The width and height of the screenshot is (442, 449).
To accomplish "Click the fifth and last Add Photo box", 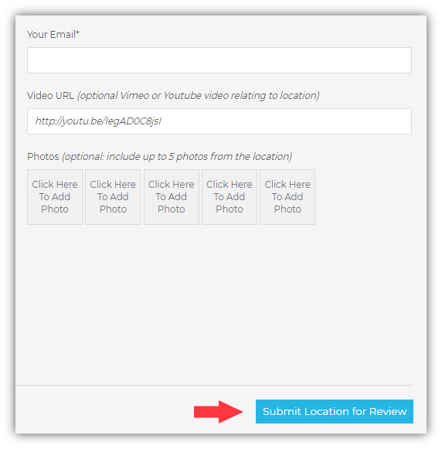I will [x=287, y=197].
